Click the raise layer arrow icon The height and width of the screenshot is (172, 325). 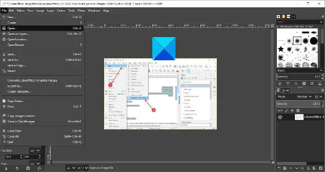coord(291,168)
